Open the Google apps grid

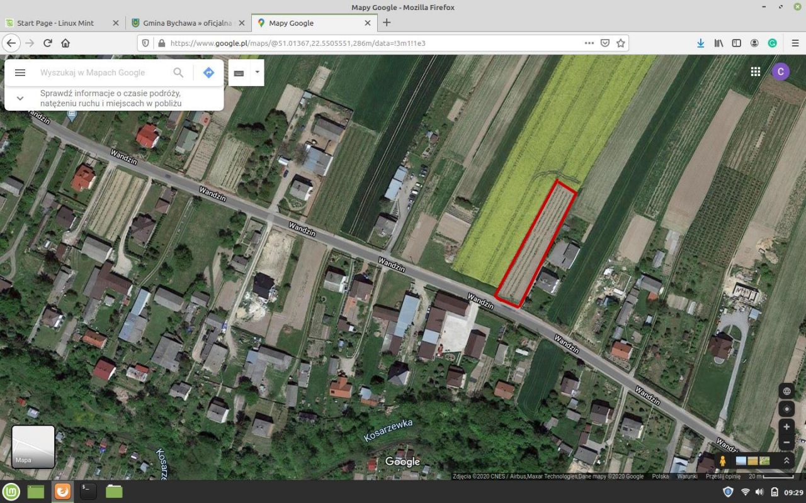[x=756, y=72]
